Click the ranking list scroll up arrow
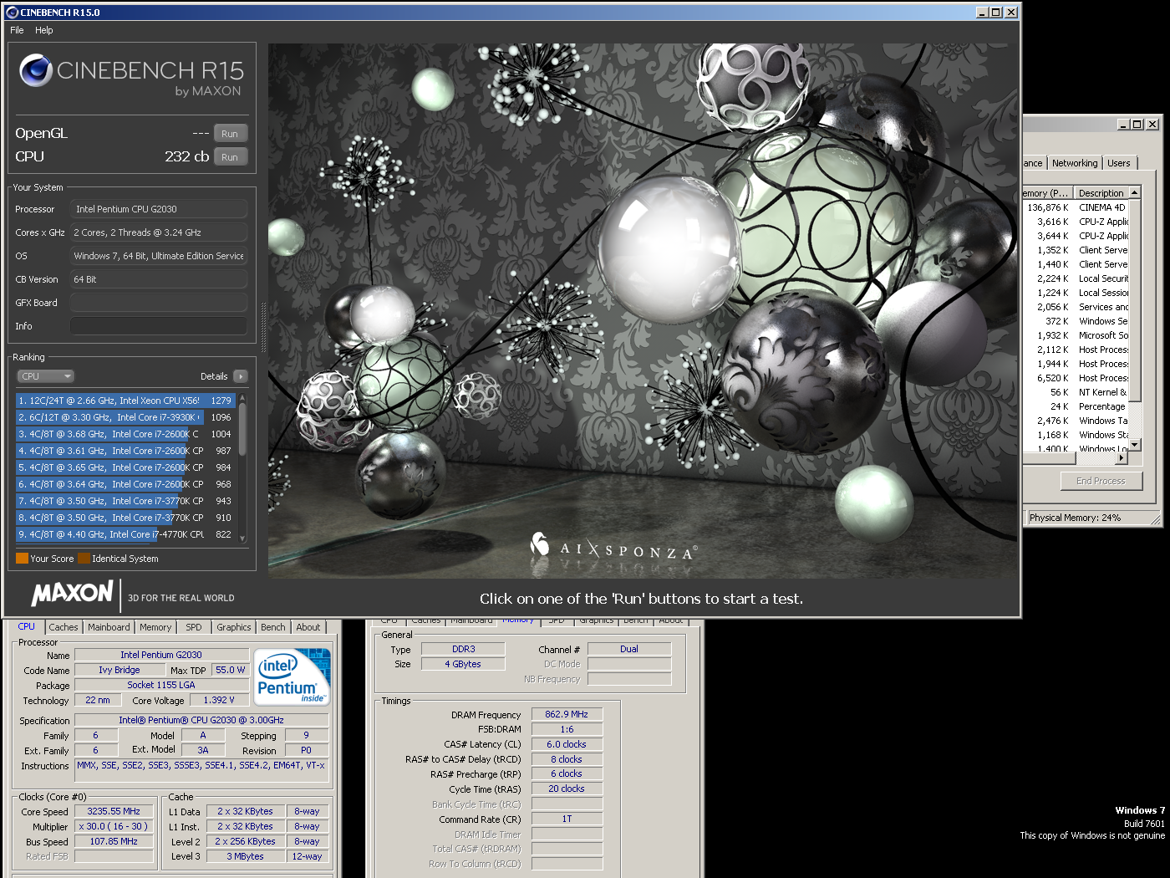Image resolution: width=1170 pixels, height=878 pixels. tap(242, 397)
